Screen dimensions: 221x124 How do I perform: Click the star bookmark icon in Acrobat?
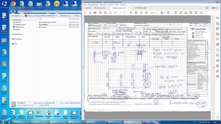[90, 13]
